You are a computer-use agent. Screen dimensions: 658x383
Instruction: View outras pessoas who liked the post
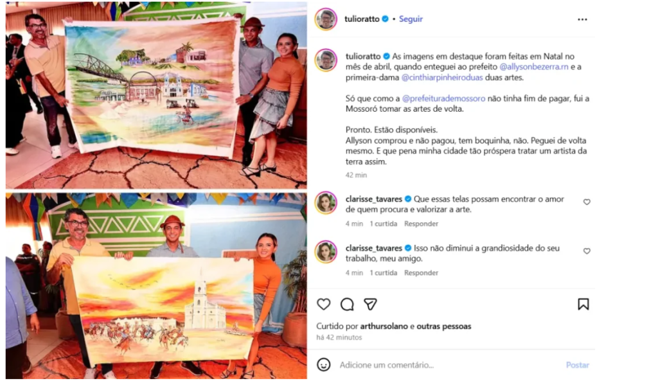point(444,326)
